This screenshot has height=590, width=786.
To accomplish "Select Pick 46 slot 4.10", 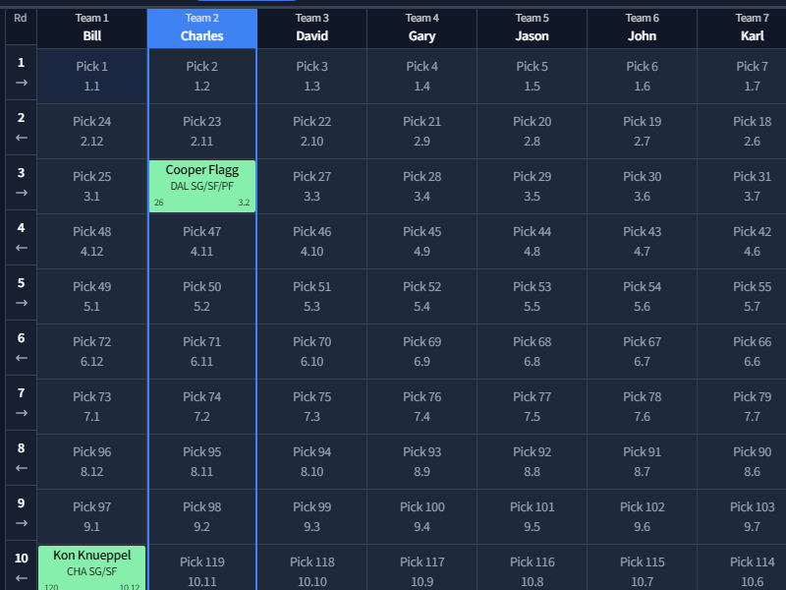I will click(311, 241).
